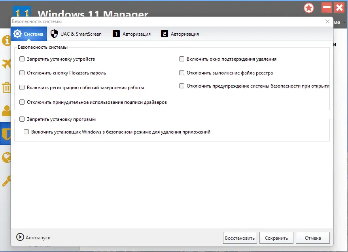
Task: Open first Авторизация tab numbered 1
Action: 132,34
